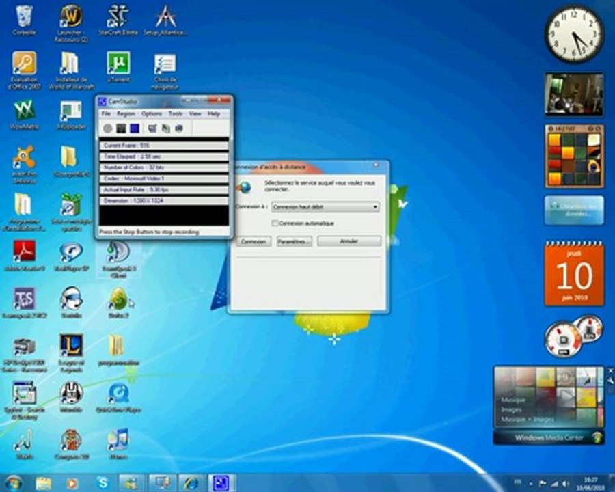This screenshot has width=615, height=492.
Task: Open CamStudio Region menu
Action: click(x=126, y=114)
